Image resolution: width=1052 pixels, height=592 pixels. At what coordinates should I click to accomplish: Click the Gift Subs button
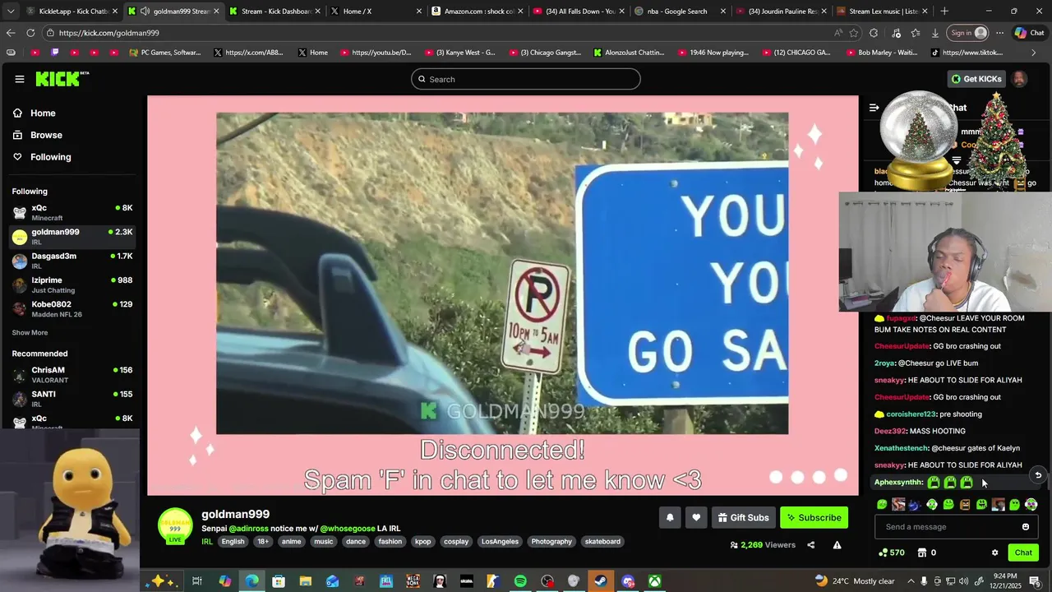pyautogui.click(x=743, y=517)
